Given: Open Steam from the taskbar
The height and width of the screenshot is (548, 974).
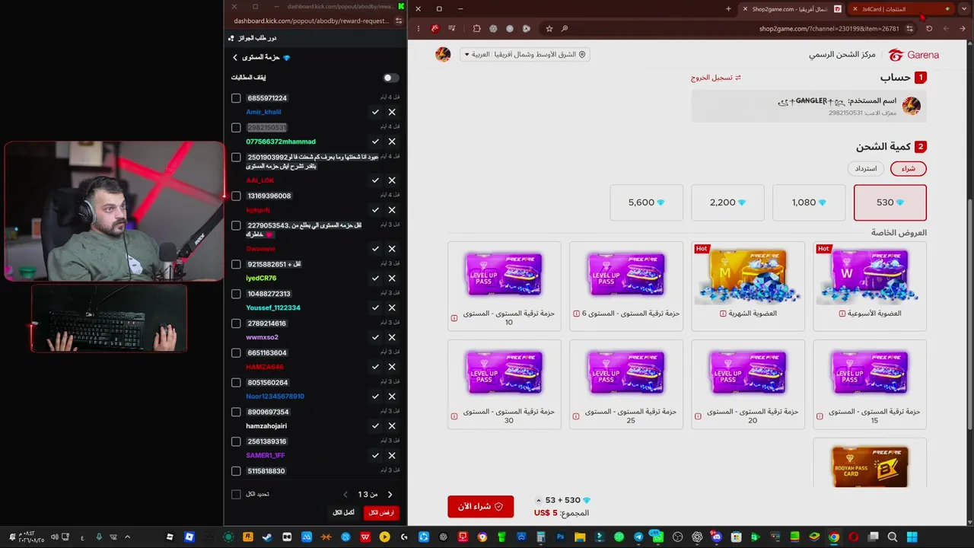Looking at the screenshot, I should pos(267,537).
